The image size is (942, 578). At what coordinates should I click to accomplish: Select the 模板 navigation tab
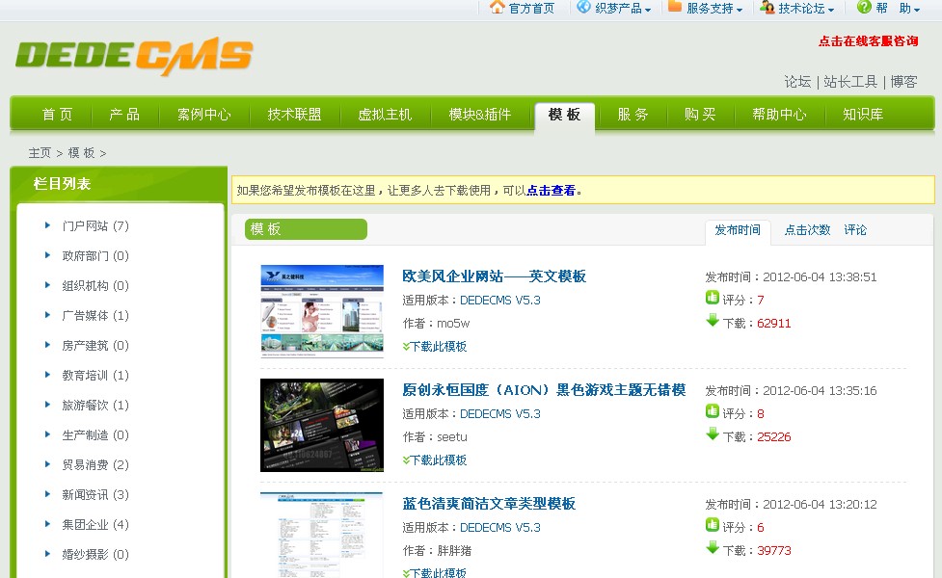click(565, 116)
